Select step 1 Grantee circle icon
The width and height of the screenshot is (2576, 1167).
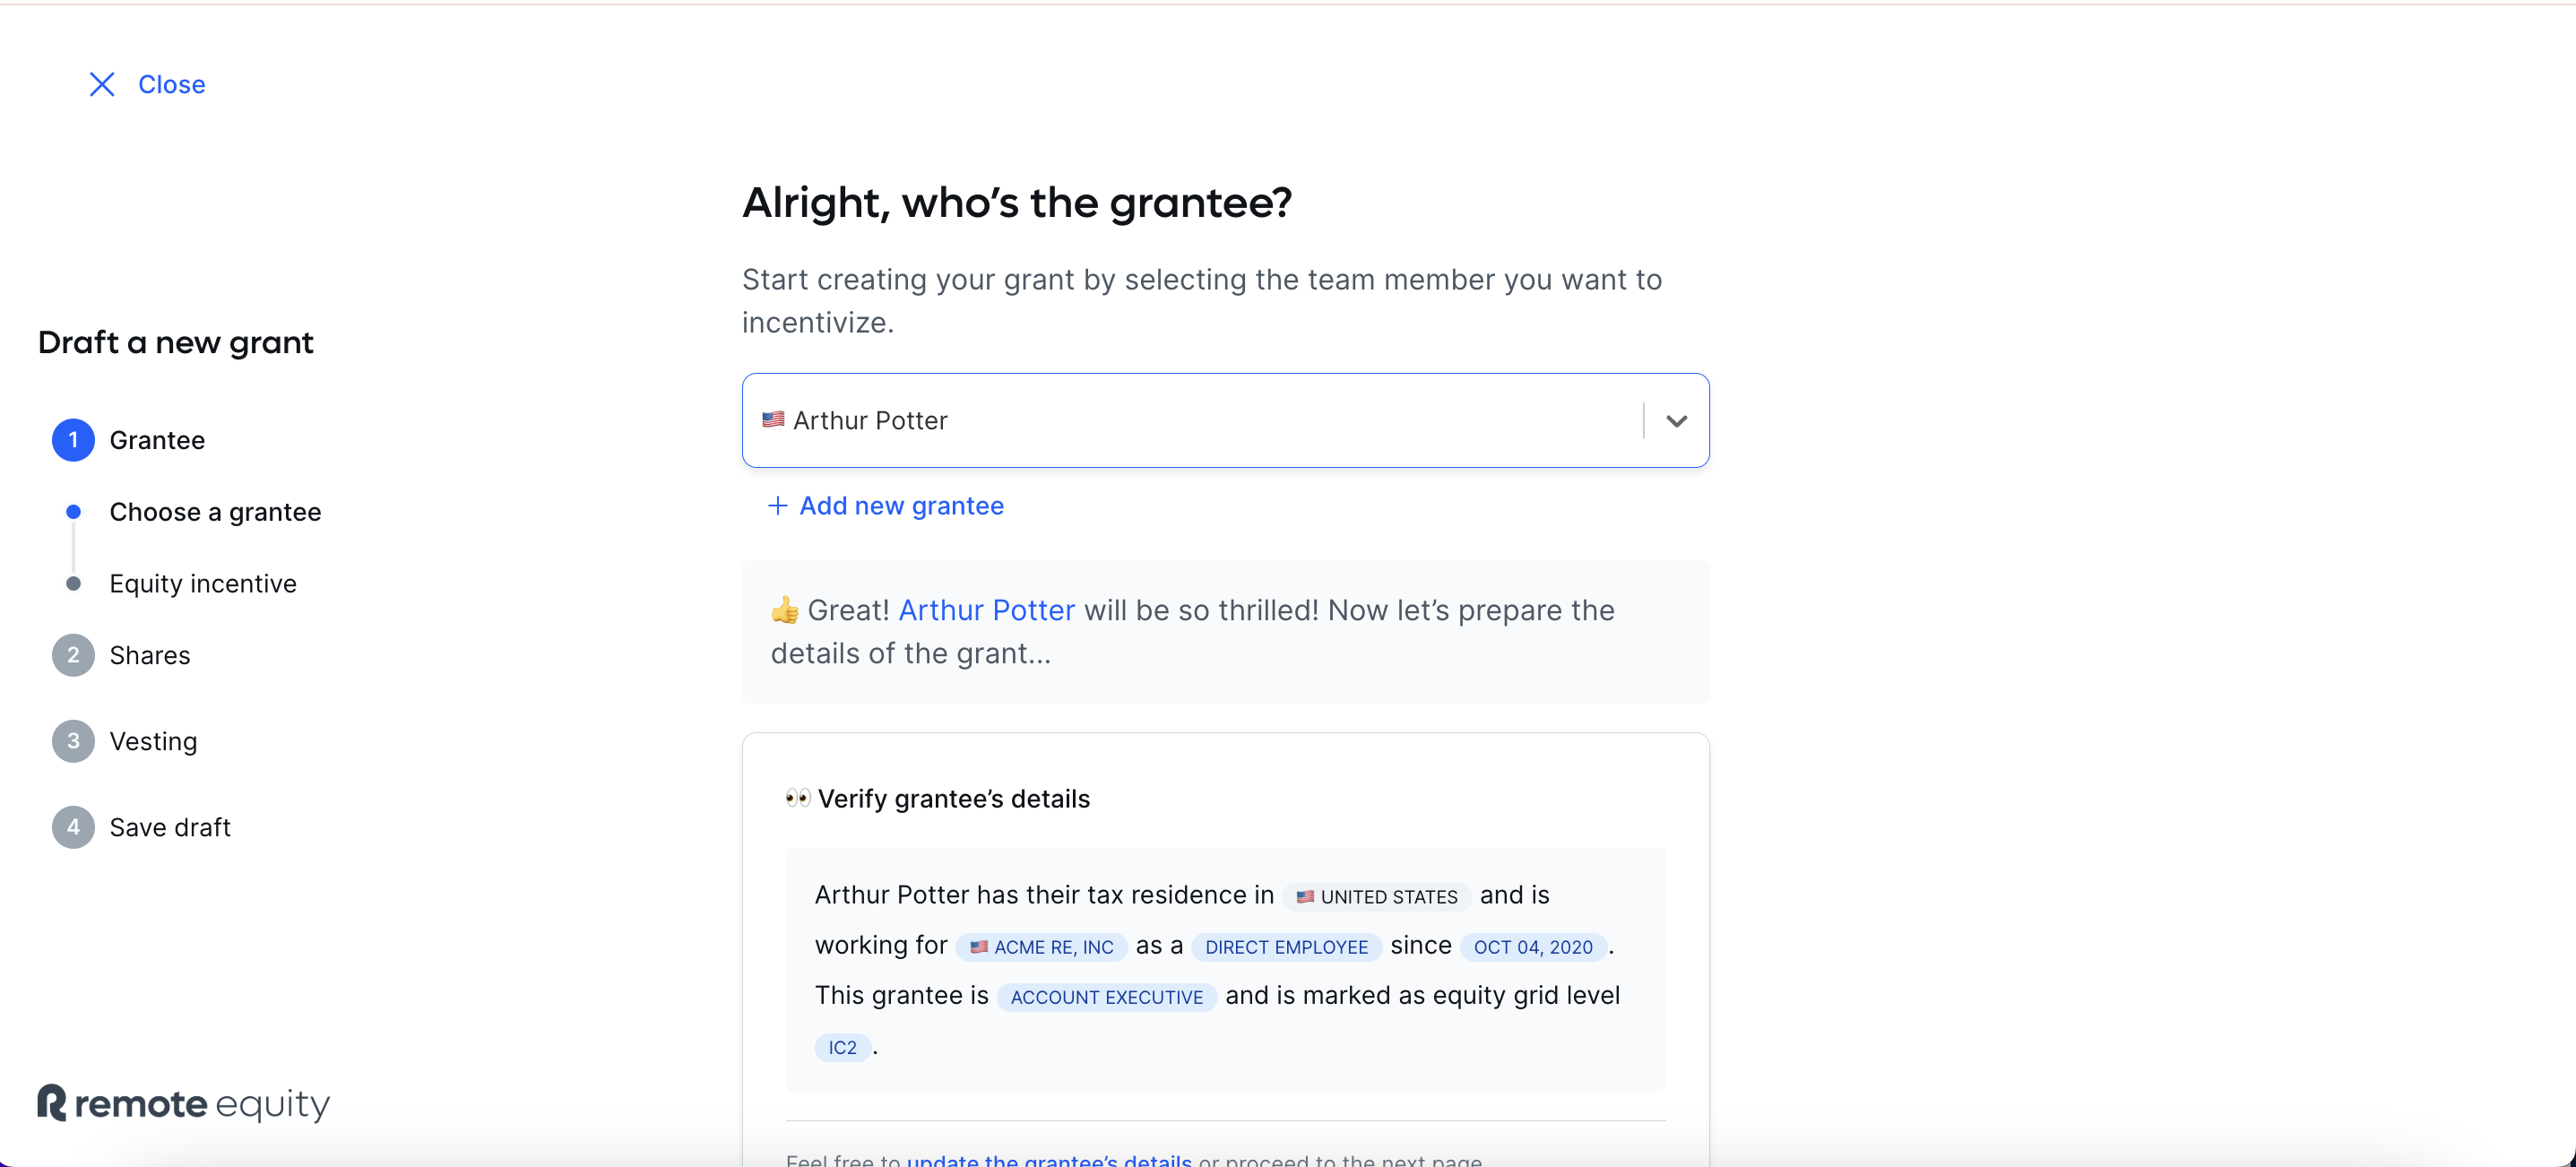click(x=73, y=440)
